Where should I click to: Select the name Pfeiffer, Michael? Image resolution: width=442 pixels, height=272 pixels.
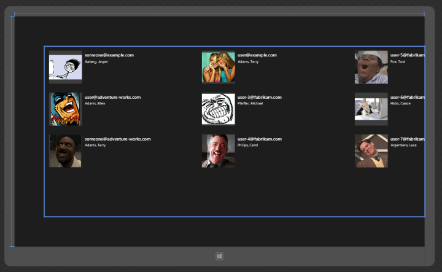(x=250, y=103)
